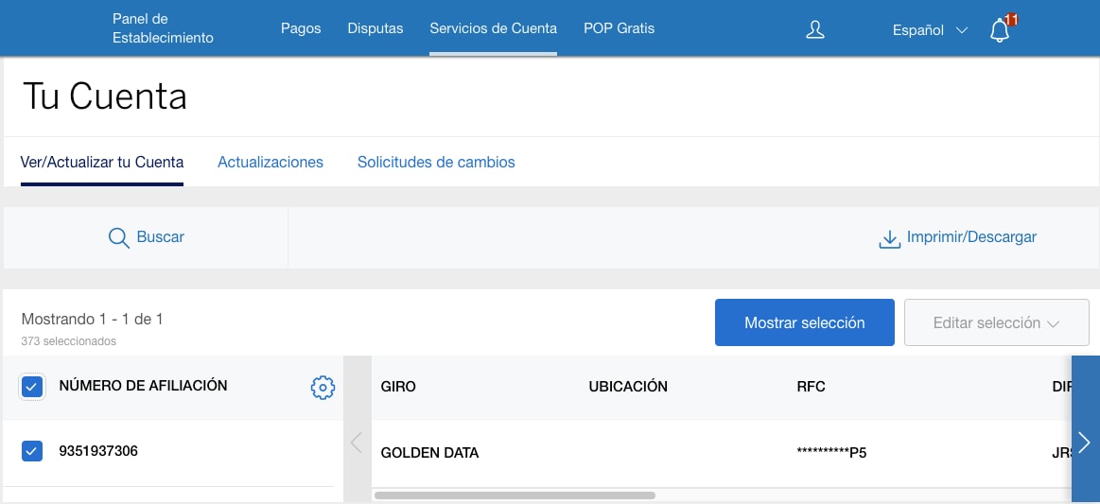
Task: Switch to Solicitudes de cambios tab
Action: [x=436, y=163]
